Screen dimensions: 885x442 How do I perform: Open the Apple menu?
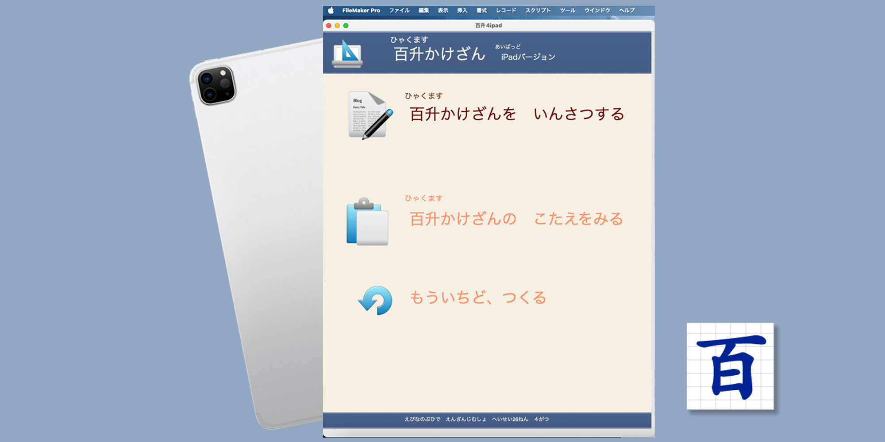[331, 11]
